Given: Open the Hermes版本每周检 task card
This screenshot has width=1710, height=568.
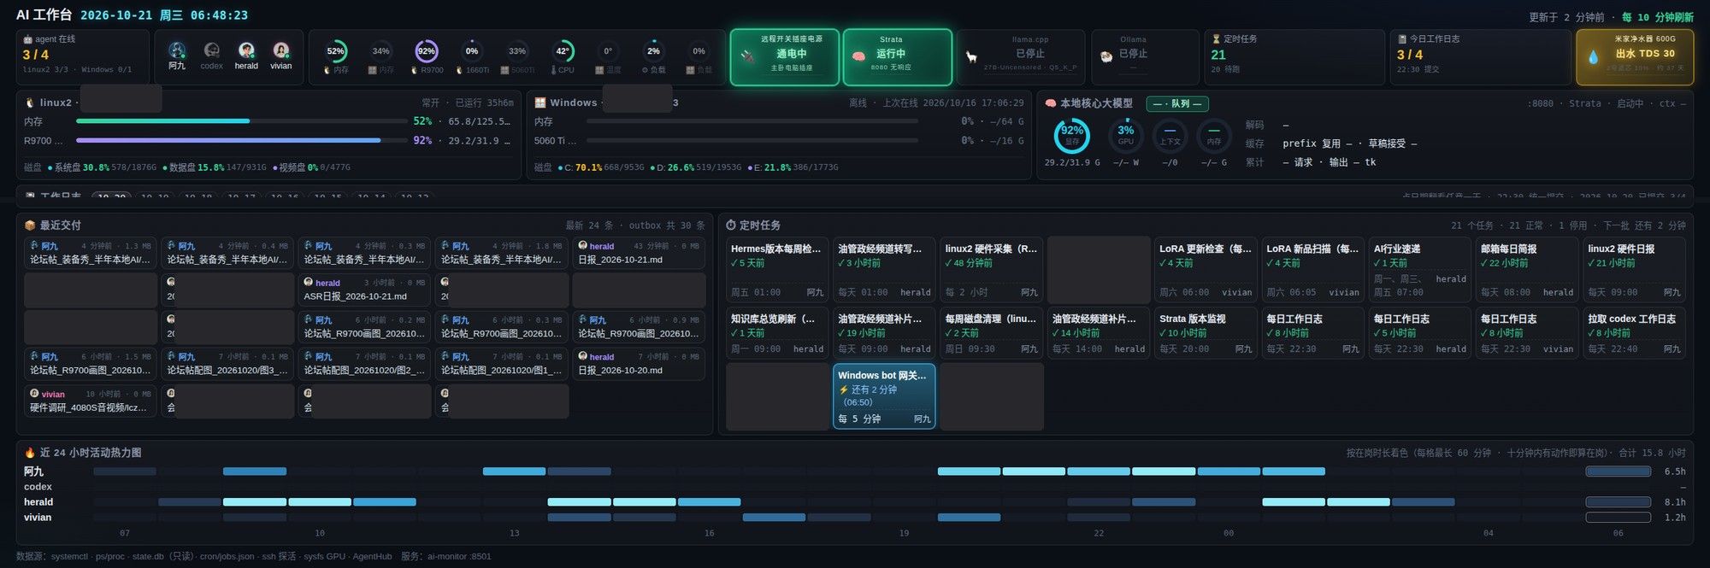Looking at the screenshot, I should (x=777, y=269).
